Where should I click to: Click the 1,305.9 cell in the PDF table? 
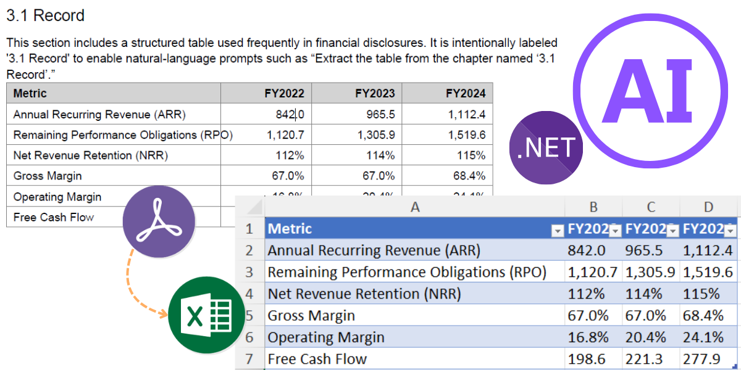pyautogui.click(x=357, y=134)
